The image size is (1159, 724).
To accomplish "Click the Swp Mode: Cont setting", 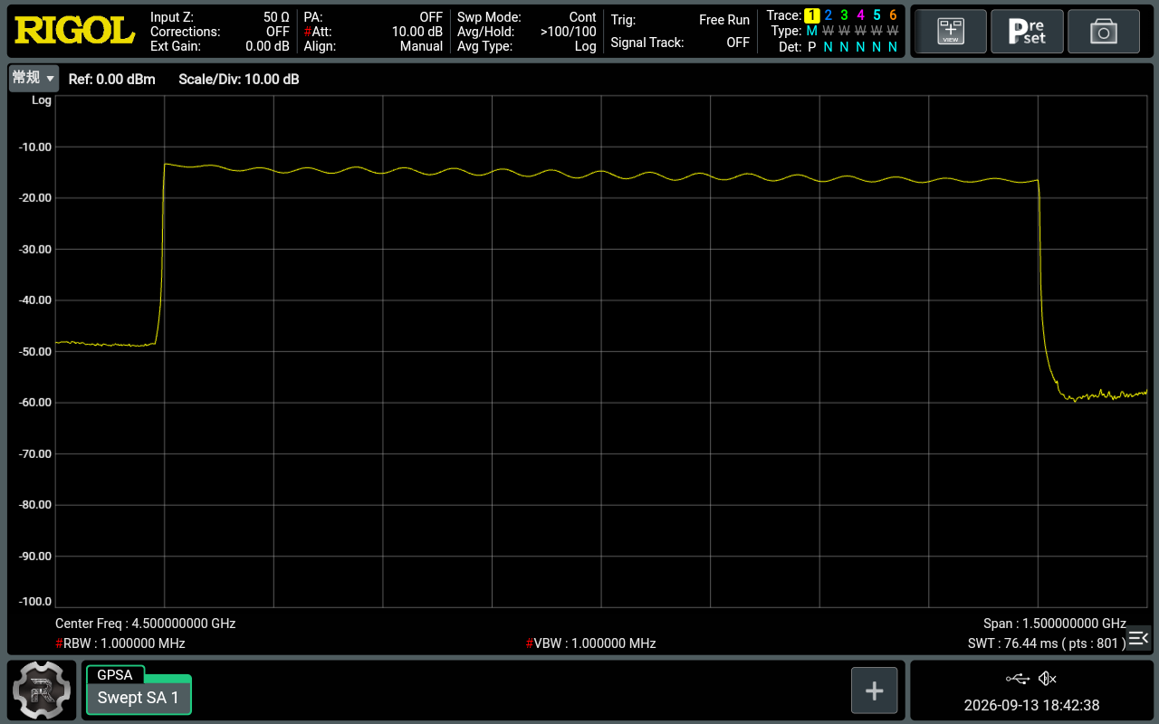I will (x=527, y=17).
